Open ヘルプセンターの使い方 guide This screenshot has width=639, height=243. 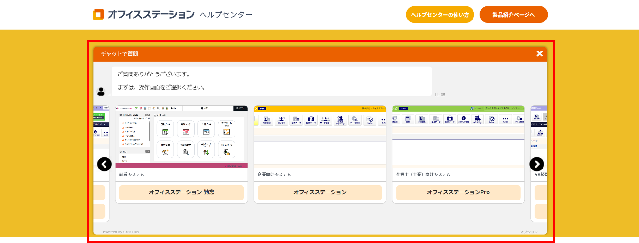point(440,15)
